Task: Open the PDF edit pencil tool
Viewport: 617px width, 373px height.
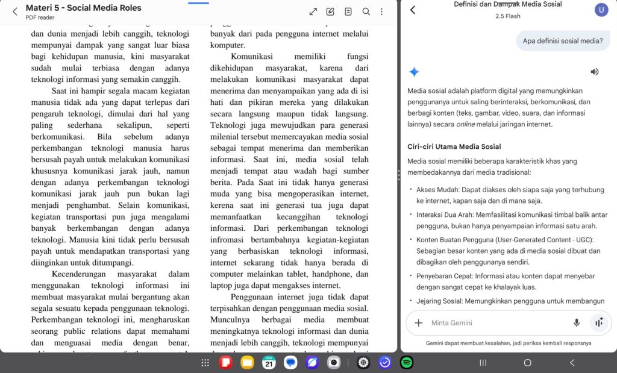Action: click(330, 11)
